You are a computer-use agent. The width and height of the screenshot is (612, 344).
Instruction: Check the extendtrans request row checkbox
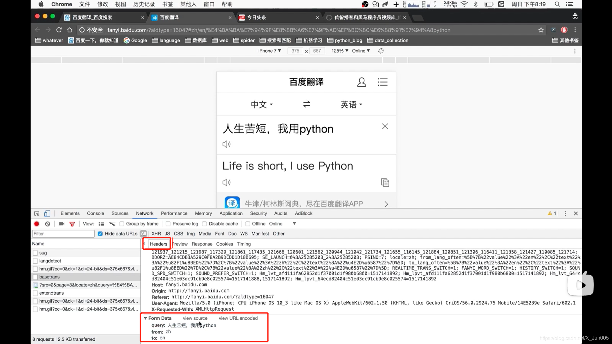(35, 293)
